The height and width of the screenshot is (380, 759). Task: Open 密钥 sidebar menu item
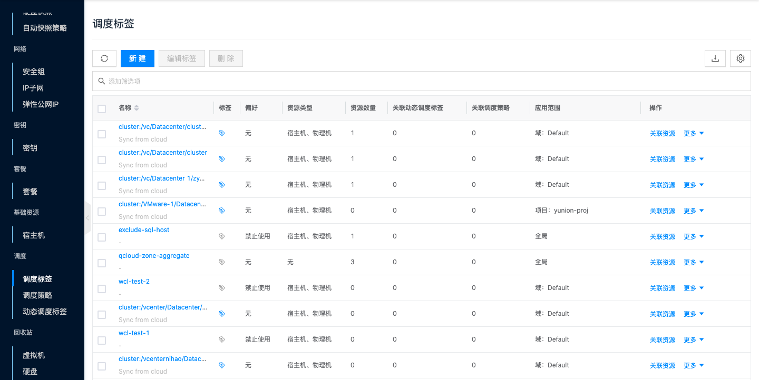pyautogui.click(x=30, y=148)
